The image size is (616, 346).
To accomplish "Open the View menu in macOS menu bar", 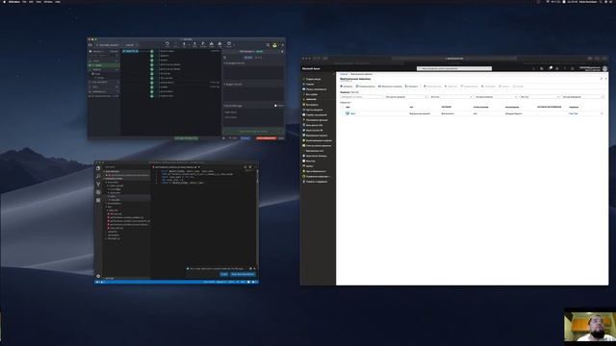I will point(38,2).
